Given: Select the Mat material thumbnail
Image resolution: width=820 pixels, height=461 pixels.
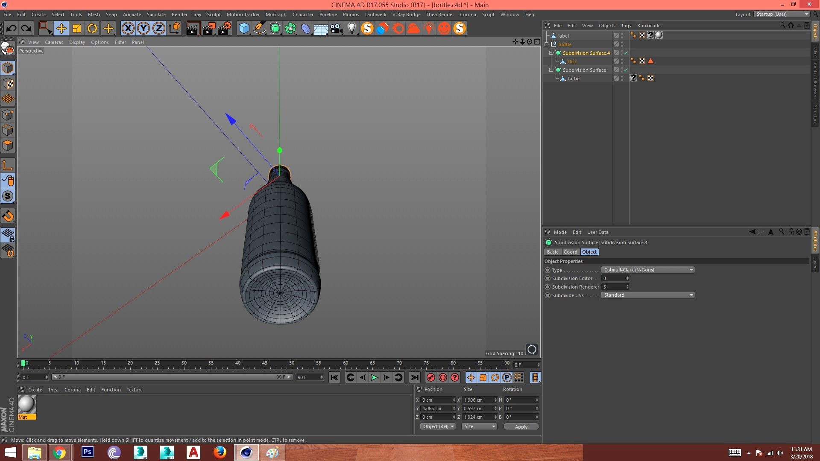Looking at the screenshot, I should [x=27, y=405].
